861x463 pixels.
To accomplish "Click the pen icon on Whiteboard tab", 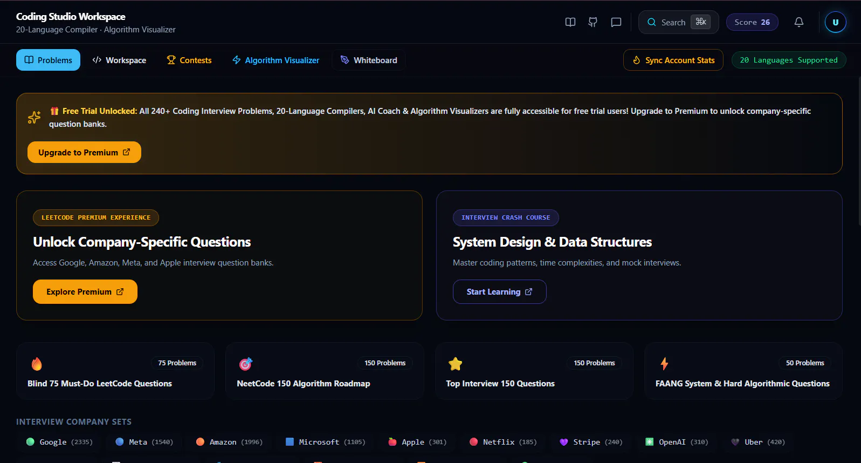I will click(345, 60).
